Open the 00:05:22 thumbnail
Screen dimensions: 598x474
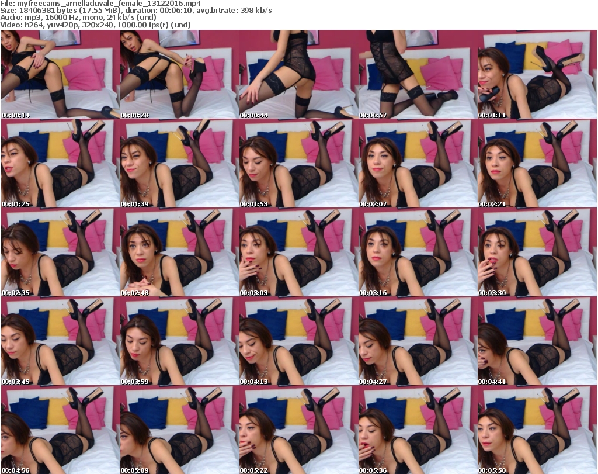point(298,430)
